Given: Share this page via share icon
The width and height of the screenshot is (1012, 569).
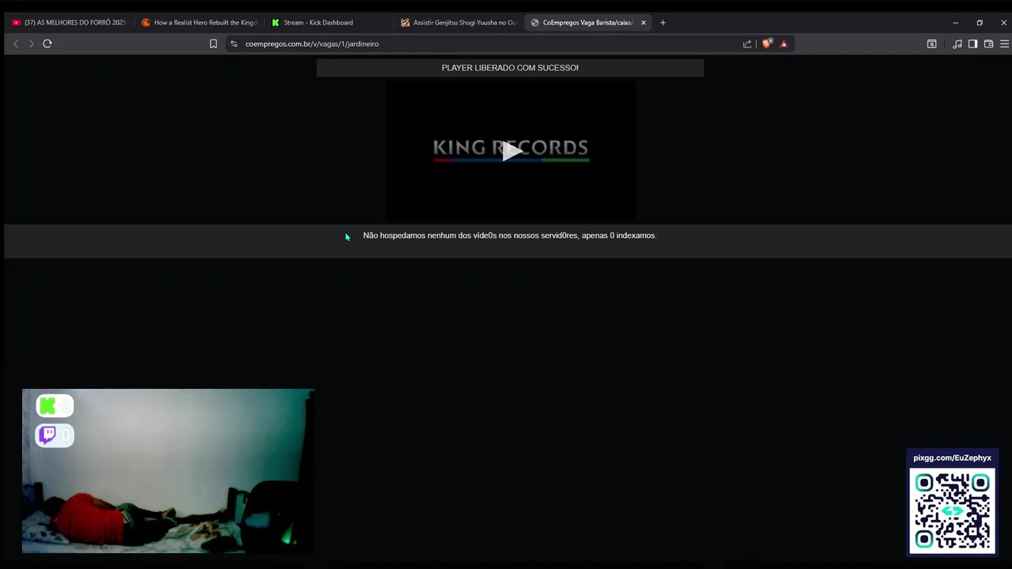Looking at the screenshot, I should (747, 43).
